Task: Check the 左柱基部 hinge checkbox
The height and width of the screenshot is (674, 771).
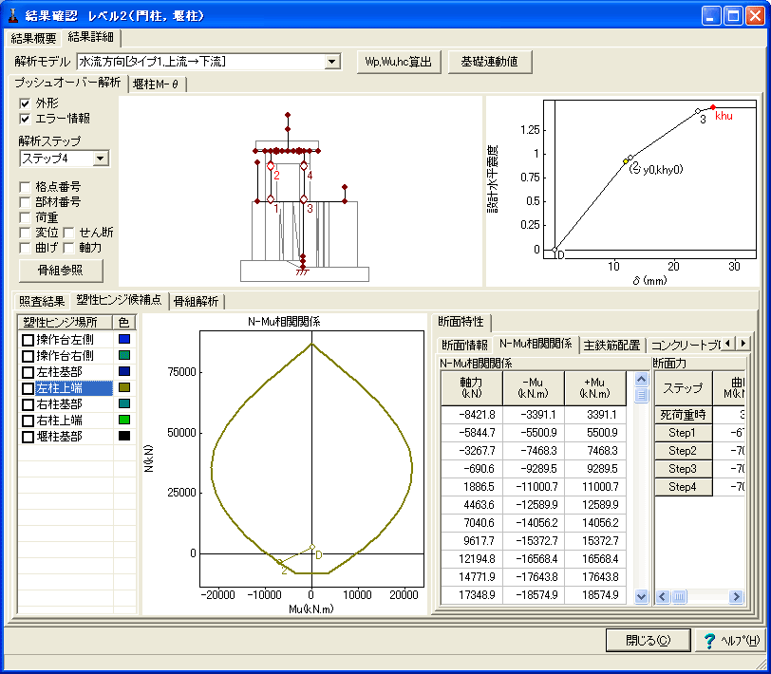Action: tap(28, 372)
